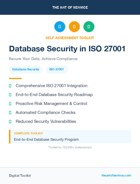
Task: Click bullet icon beside End-to-End Database Security Roadmap
Action: click(10, 95)
